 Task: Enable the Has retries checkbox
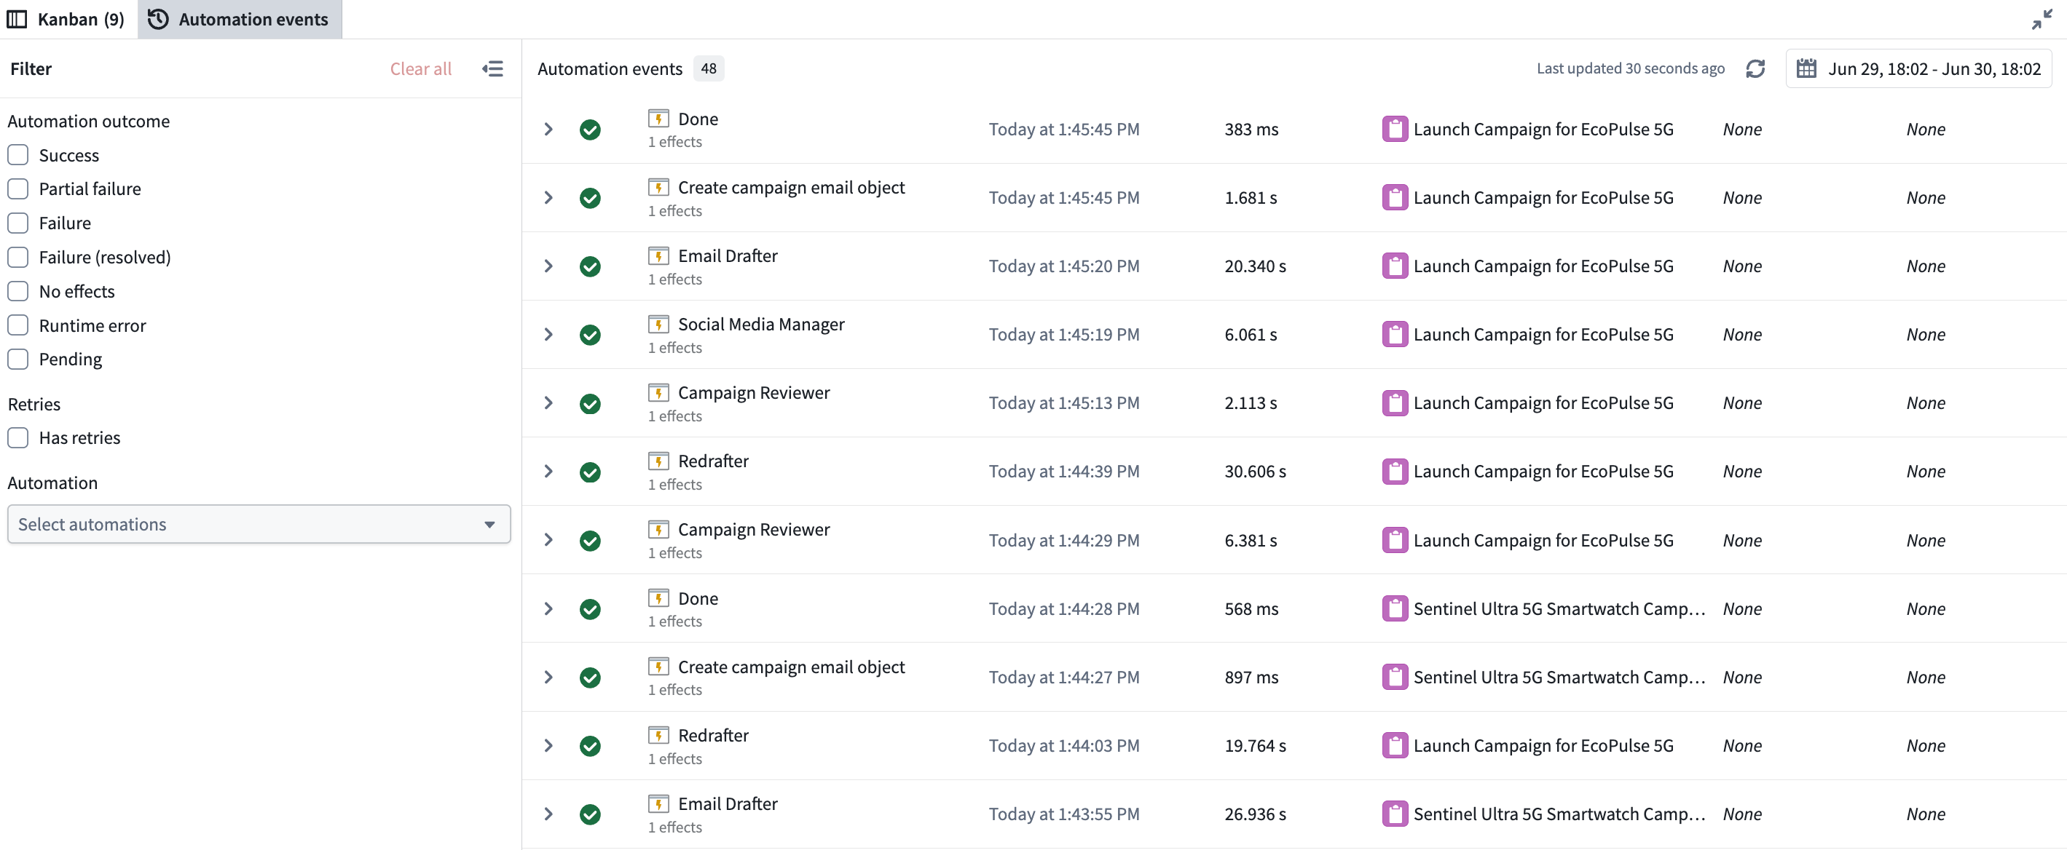[17, 438]
